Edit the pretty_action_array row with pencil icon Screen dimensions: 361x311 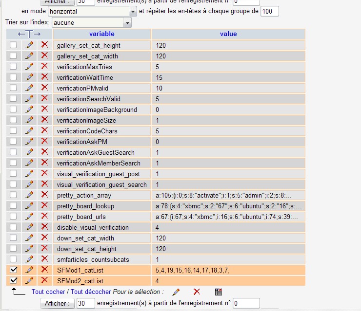click(x=29, y=195)
